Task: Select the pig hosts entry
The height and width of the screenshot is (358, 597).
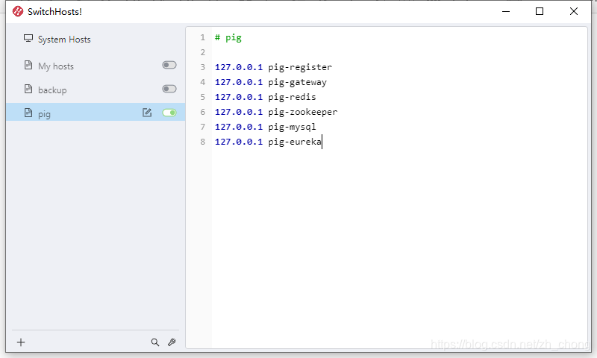Action: click(96, 112)
